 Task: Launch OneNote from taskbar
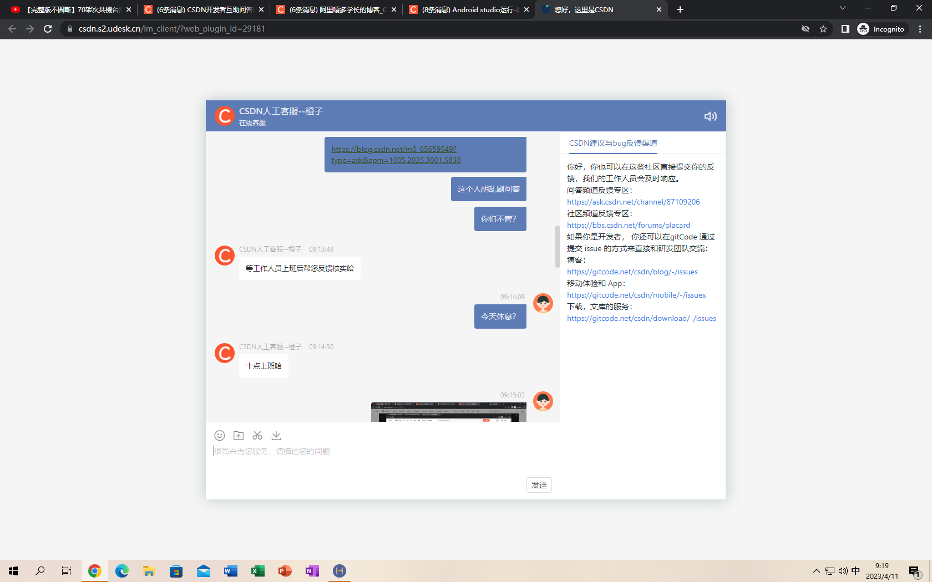pyautogui.click(x=312, y=571)
